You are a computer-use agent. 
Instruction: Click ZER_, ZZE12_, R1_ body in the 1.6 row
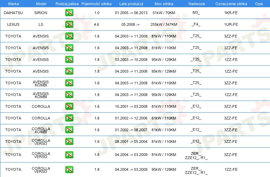196,156
